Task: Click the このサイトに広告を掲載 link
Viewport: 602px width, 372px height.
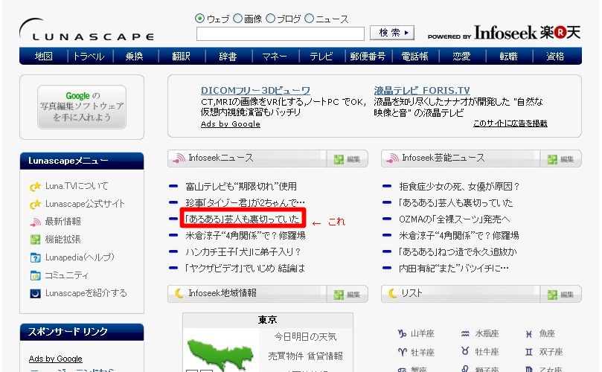Action: [x=510, y=124]
